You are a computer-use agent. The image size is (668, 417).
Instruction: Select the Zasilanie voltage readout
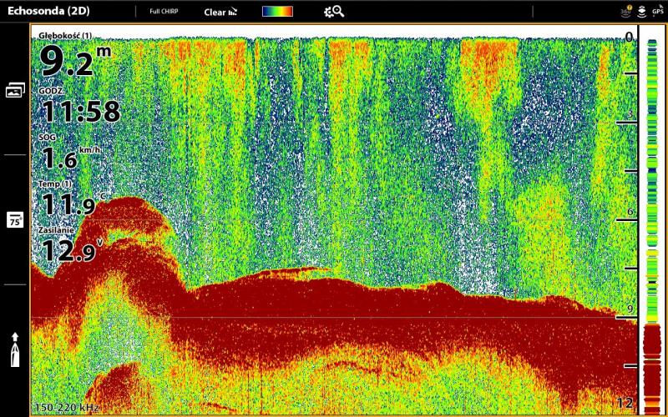tap(72, 246)
